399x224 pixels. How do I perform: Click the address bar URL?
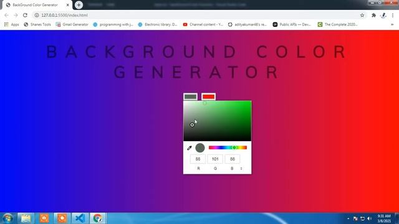click(x=64, y=15)
